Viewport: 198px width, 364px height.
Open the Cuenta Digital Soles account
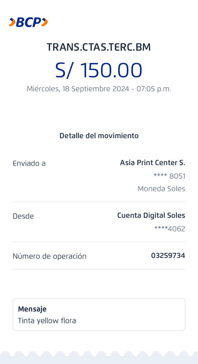tap(151, 216)
